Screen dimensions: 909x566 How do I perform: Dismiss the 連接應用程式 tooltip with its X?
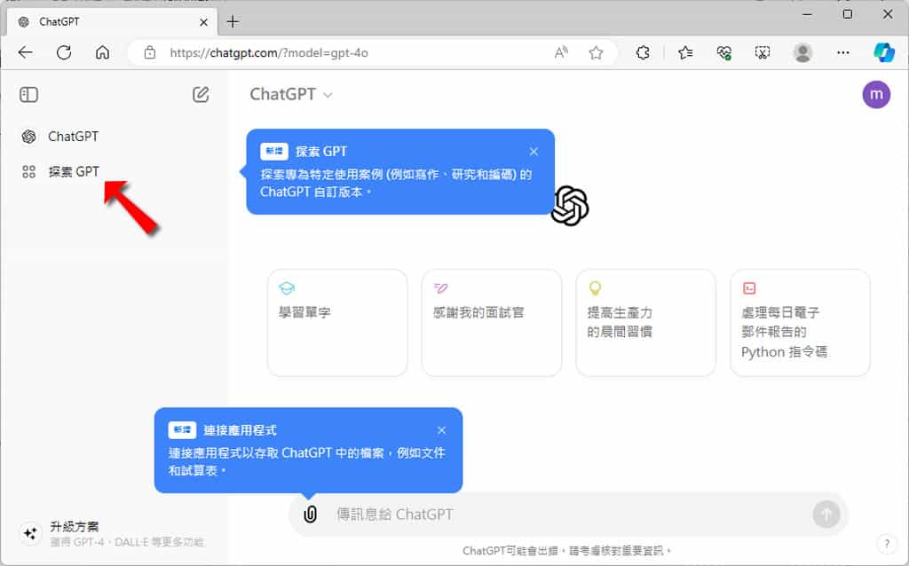[441, 430]
